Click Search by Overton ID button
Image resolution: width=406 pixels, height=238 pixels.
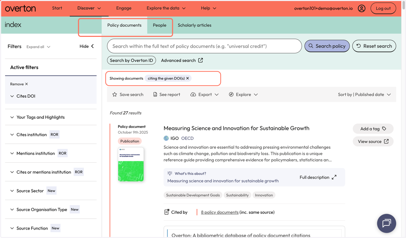(132, 60)
